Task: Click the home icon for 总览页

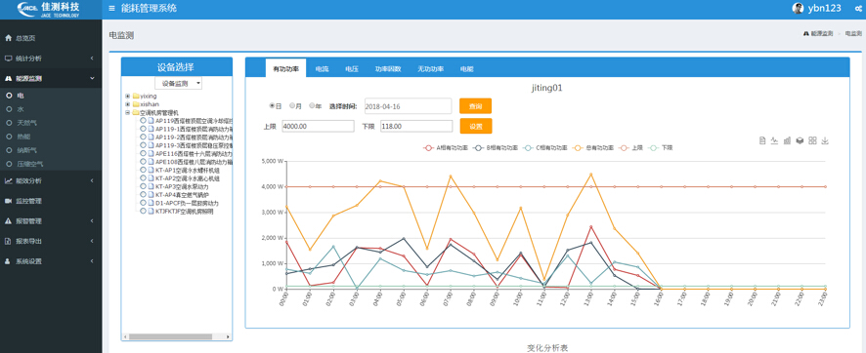Action: point(8,38)
